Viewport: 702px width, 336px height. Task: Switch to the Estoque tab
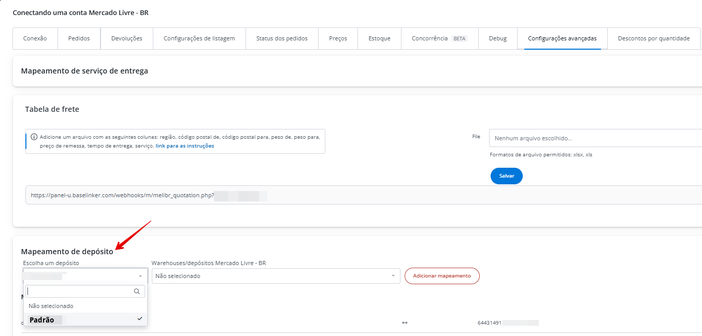(x=379, y=38)
